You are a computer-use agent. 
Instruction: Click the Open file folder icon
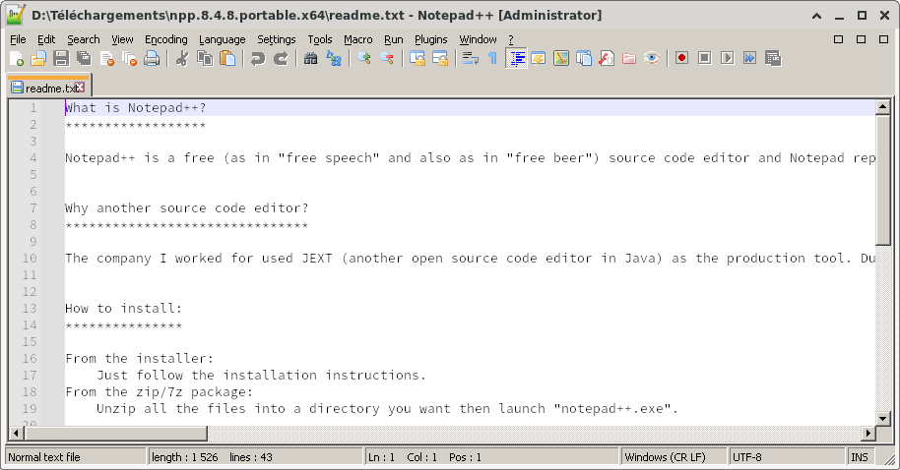click(x=38, y=58)
